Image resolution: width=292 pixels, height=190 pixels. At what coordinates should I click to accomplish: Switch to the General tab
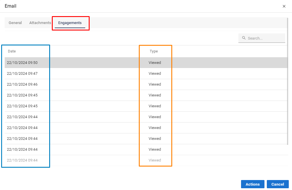[15, 23]
